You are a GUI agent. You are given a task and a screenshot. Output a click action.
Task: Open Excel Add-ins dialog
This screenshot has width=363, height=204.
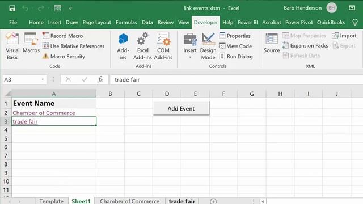[142, 46]
